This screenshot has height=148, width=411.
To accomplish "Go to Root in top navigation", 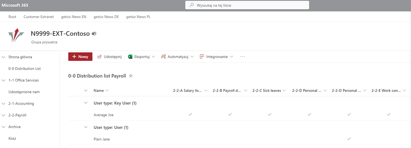I will (12, 17).
